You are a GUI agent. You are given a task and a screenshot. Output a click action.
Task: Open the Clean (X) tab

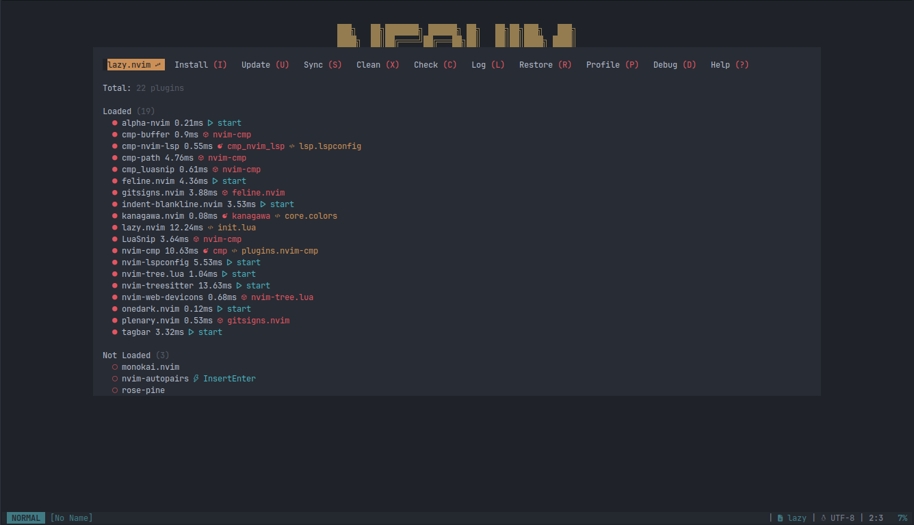pyautogui.click(x=378, y=65)
